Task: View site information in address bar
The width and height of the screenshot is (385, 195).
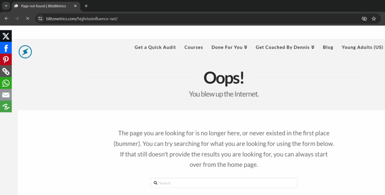Action: (40, 18)
